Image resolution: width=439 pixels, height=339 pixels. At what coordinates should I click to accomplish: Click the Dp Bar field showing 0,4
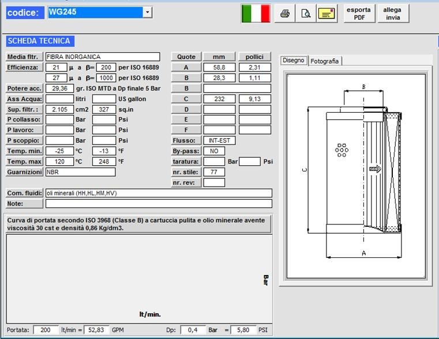pyautogui.click(x=193, y=330)
